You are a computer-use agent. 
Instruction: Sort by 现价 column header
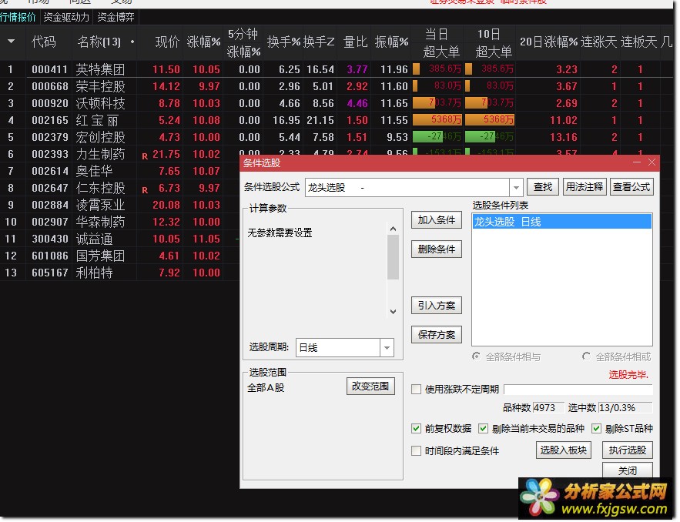point(167,42)
